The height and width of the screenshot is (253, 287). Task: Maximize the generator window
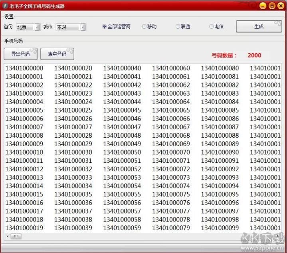pyautogui.click(x=271, y=6)
